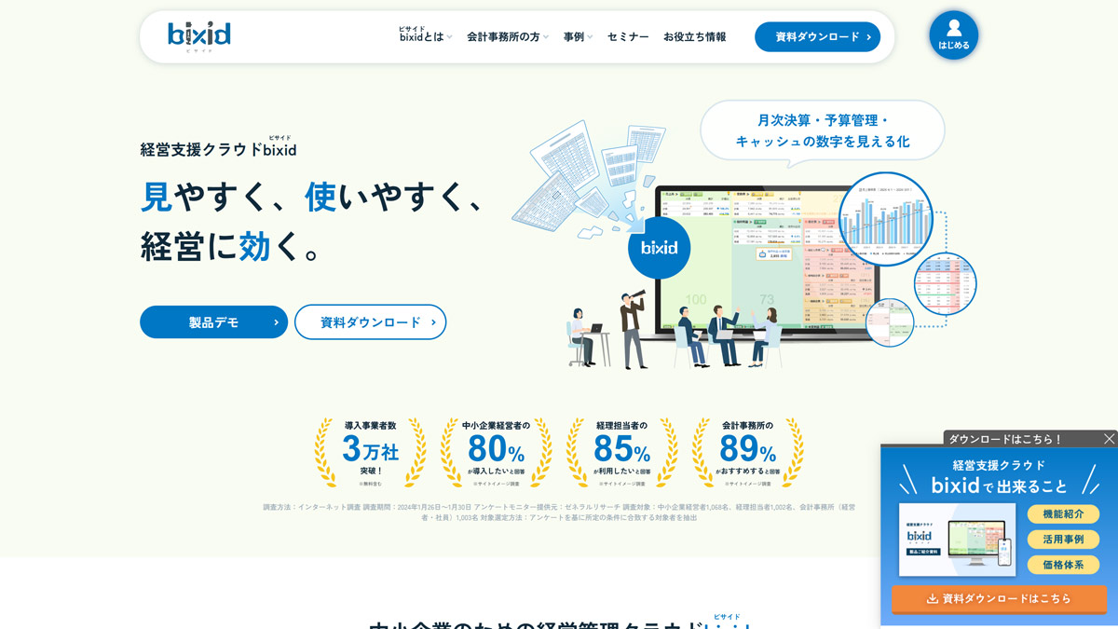Click the bixid logo in the header
This screenshot has height=629, width=1118.
tap(198, 36)
